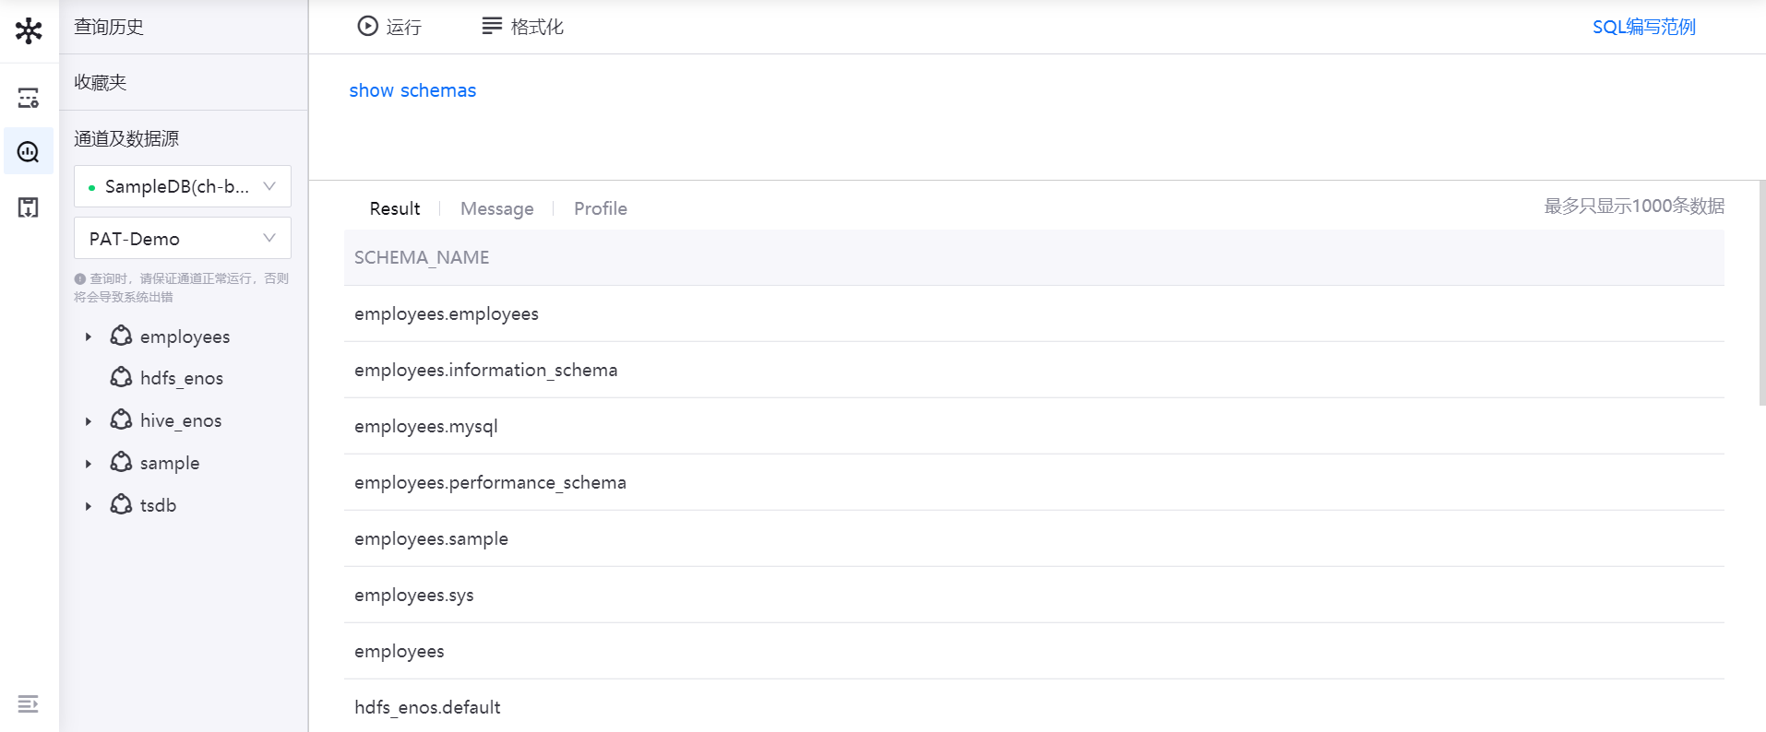Click the Format lines icon
Viewport: 1766px width, 732px height.
[492, 26]
